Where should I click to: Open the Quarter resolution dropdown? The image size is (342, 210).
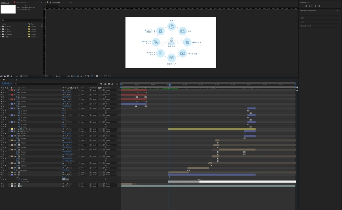click(x=60, y=76)
